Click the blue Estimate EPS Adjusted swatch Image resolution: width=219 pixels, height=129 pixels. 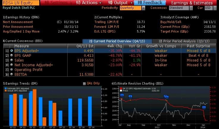(x=6, y=88)
